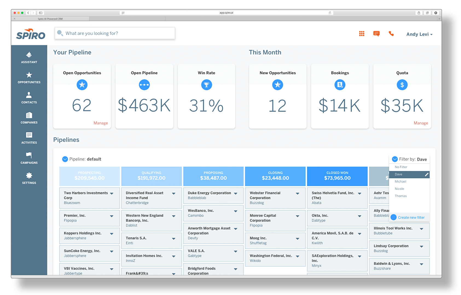Open the Closed Won stage header
Viewport: 461px width, 295px height.
pos(337,176)
